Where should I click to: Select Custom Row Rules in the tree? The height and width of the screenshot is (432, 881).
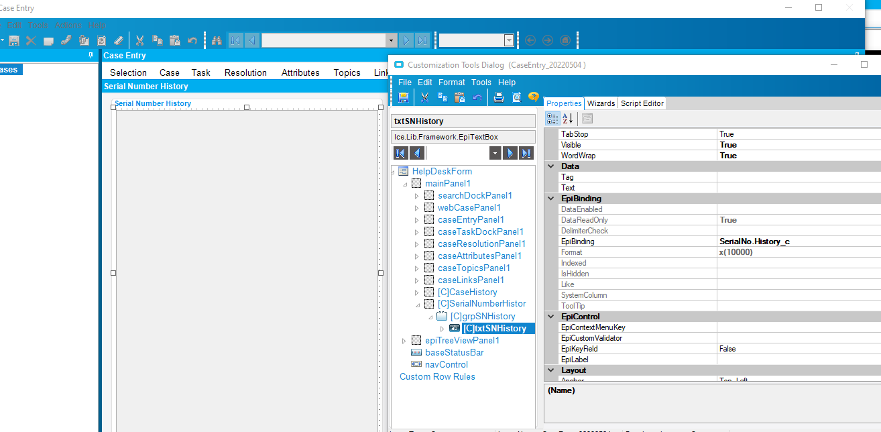[x=437, y=376]
